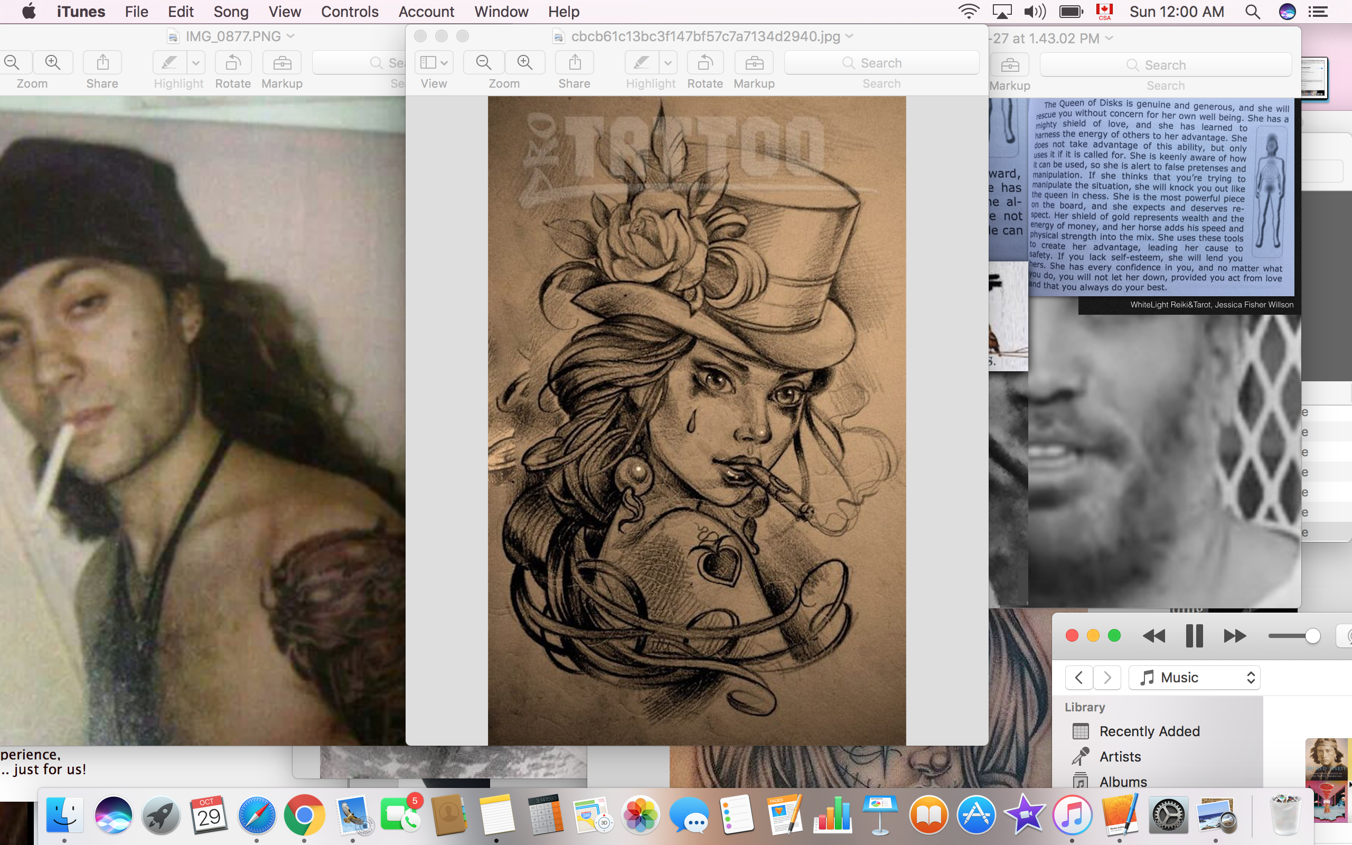
Task: Click iTunes back navigation arrow
Action: point(1079,678)
